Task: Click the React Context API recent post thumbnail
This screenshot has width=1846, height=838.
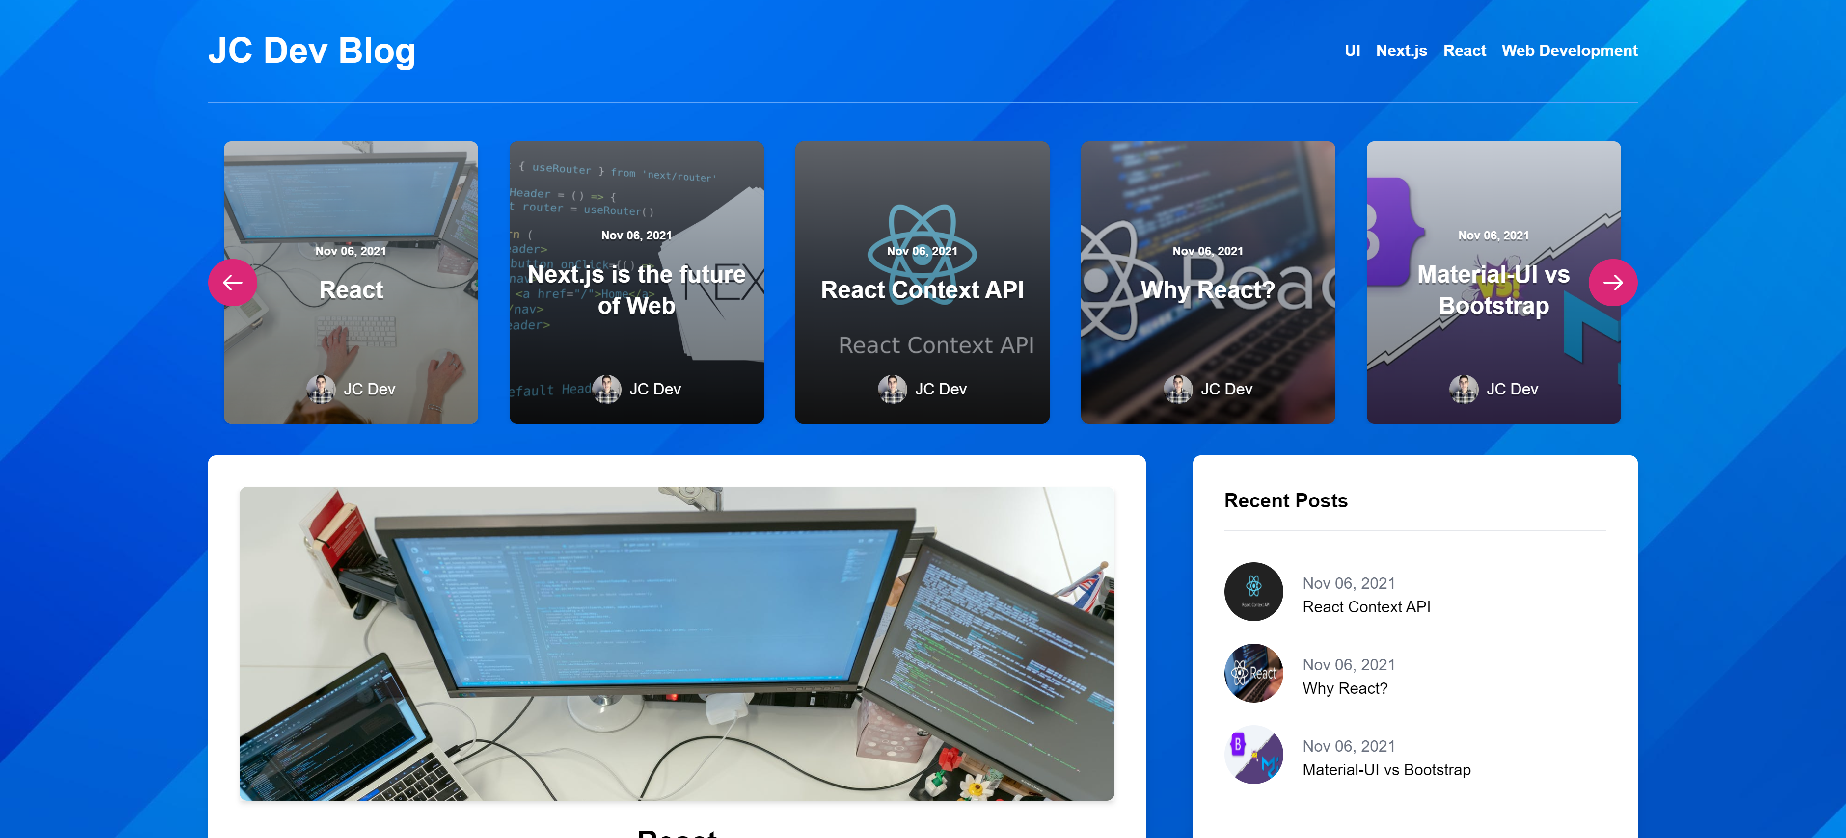Action: click(x=1253, y=592)
